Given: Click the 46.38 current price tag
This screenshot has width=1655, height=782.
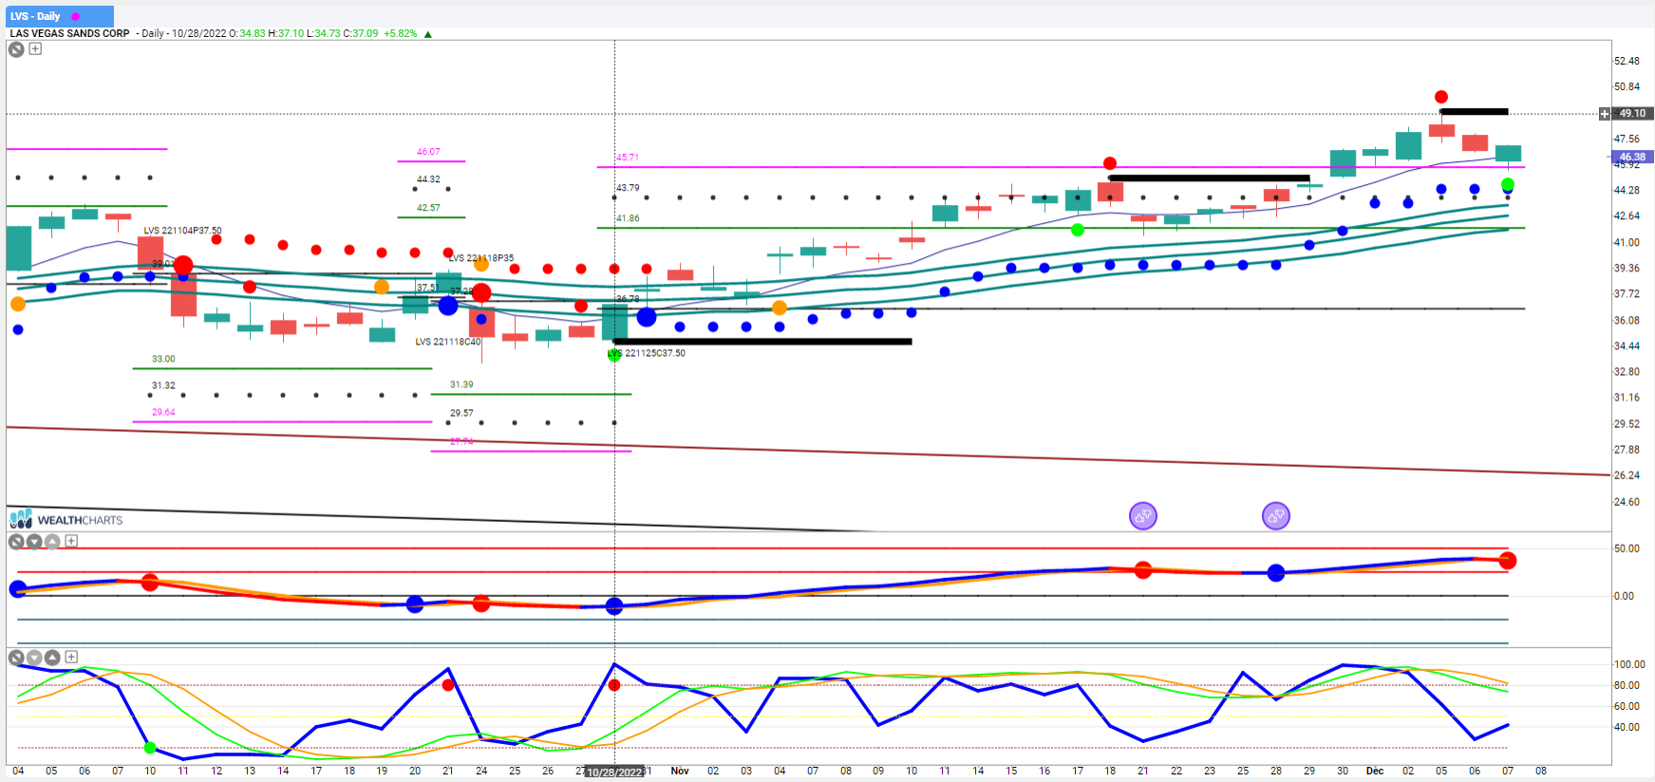Looking at the screenshot, I should [1633, 158].
